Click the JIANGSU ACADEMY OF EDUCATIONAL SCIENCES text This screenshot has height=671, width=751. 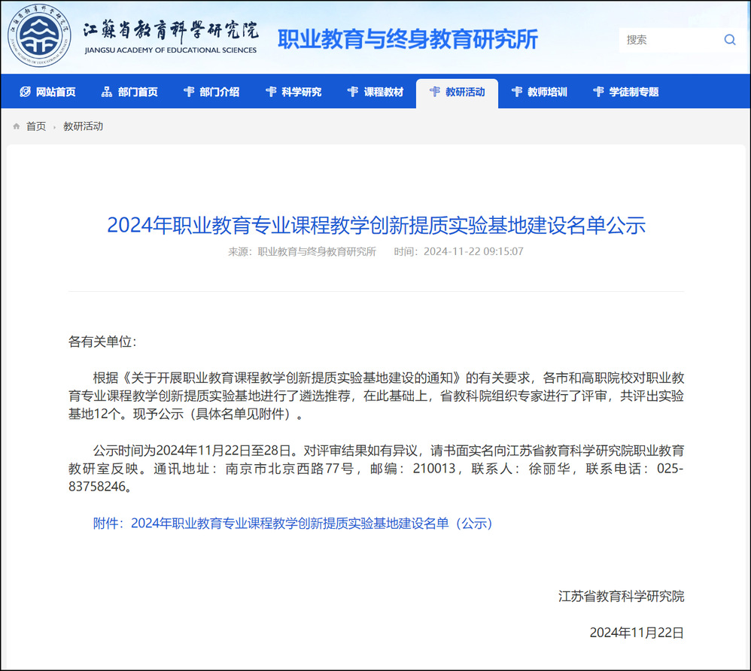pos(171,50)
